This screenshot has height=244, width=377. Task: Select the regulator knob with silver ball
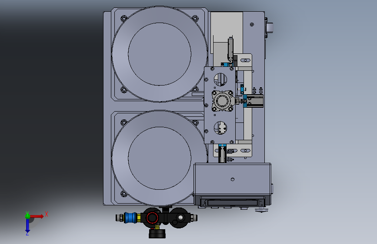(x=180, y=218)
